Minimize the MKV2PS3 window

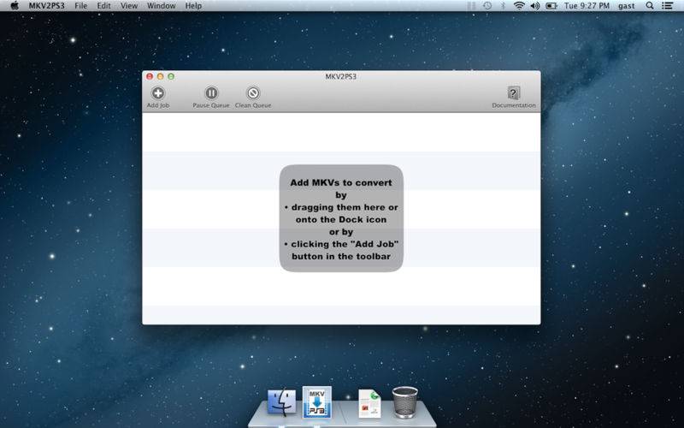[160, 76]
